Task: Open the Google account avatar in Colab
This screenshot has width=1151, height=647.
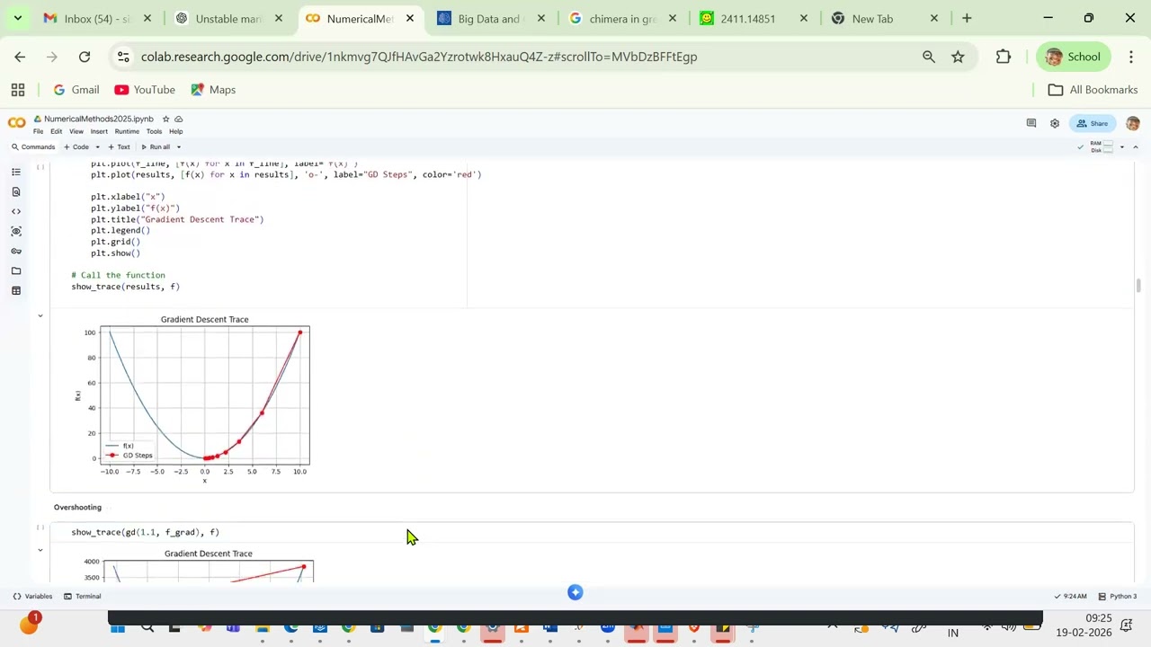Action: pos(1133,123)
